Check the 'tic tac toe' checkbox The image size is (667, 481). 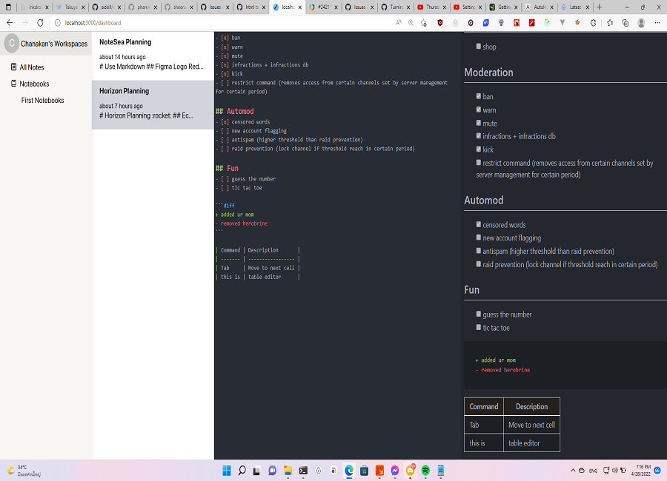(x=479, y=327)
